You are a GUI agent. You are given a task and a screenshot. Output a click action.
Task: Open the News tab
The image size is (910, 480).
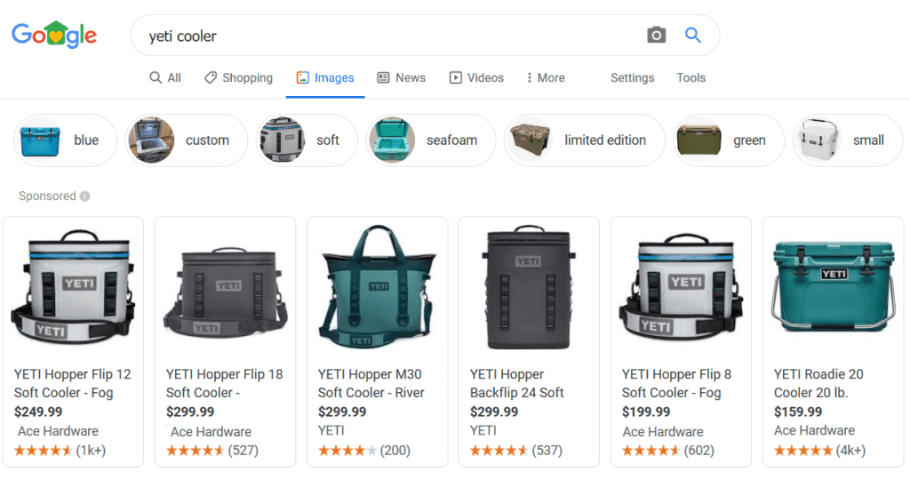[402, 78]
